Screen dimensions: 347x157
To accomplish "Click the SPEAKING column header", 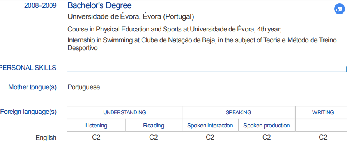I will 238,112.
